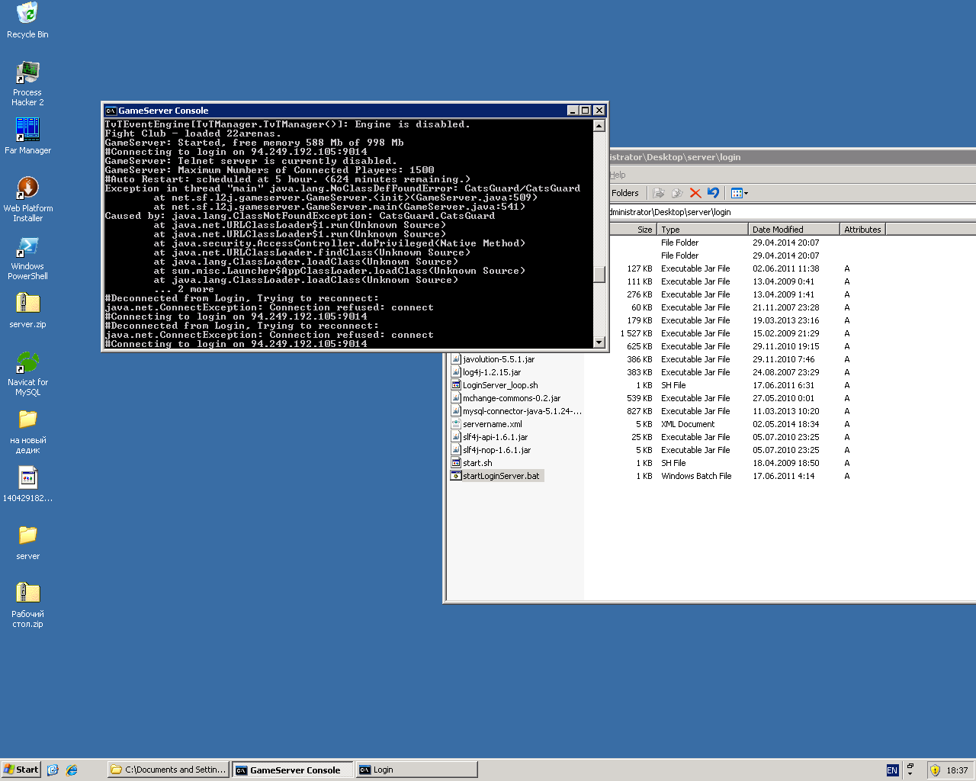Launch Navicat for MySQL shortcut
Viewport: 976px width, 781px height.
pyautogui.click(x=27, y=372)
